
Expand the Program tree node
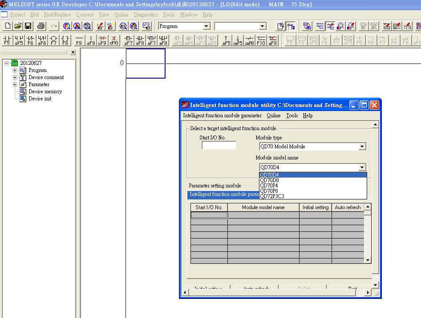click(15, 70)
